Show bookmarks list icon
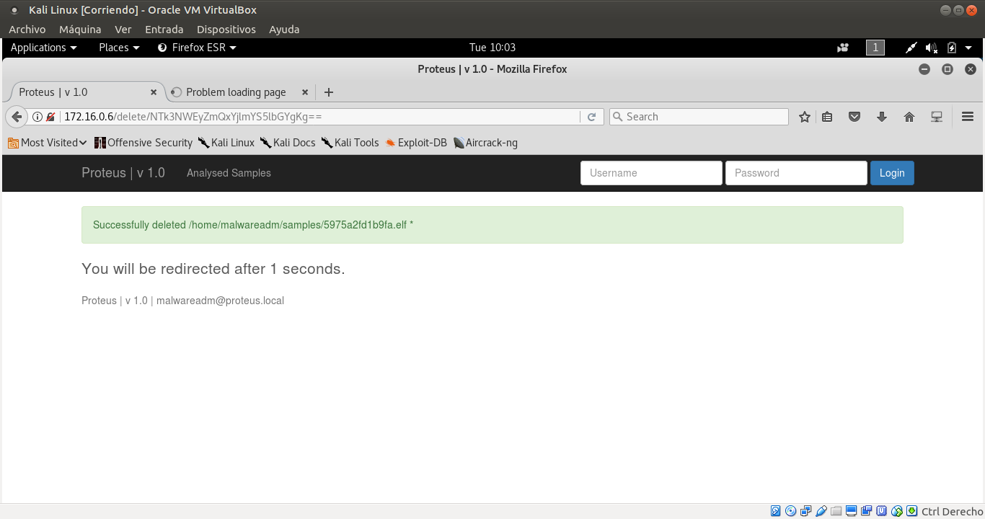 (828, 117)
